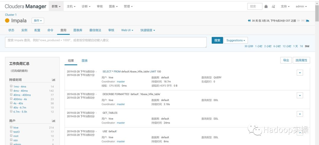Click the orange Impala health status icon
This screenshot has width=319, height=145.
click(7, 21)
